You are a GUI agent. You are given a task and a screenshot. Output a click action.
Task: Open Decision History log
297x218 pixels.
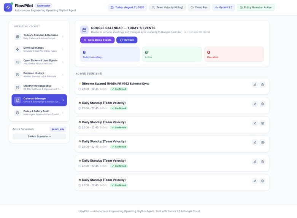coord(39,75)
